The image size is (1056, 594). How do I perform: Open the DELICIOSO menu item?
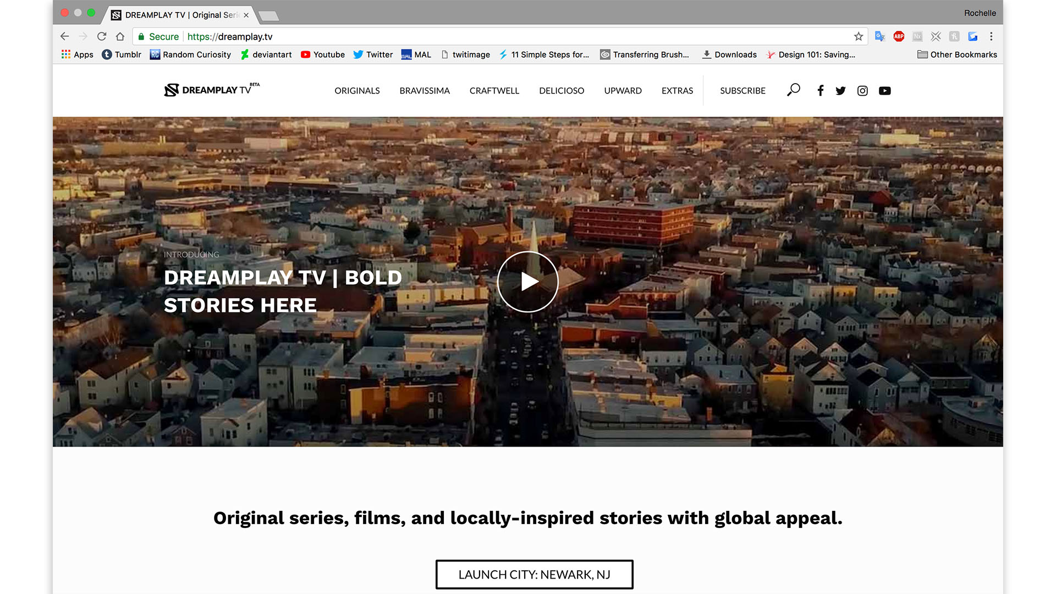pyautogui.click(x=562, y=91)
